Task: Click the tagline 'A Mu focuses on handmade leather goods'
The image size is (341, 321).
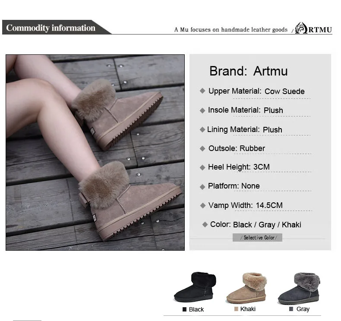Action: [x=231, y=30]
